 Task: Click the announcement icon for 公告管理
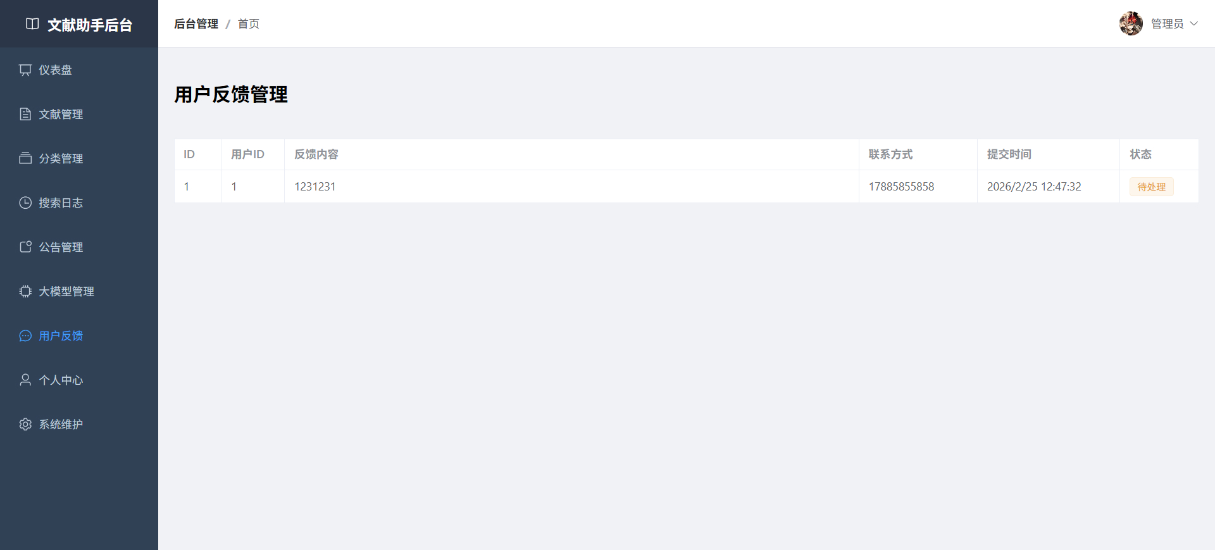point(25,247)
